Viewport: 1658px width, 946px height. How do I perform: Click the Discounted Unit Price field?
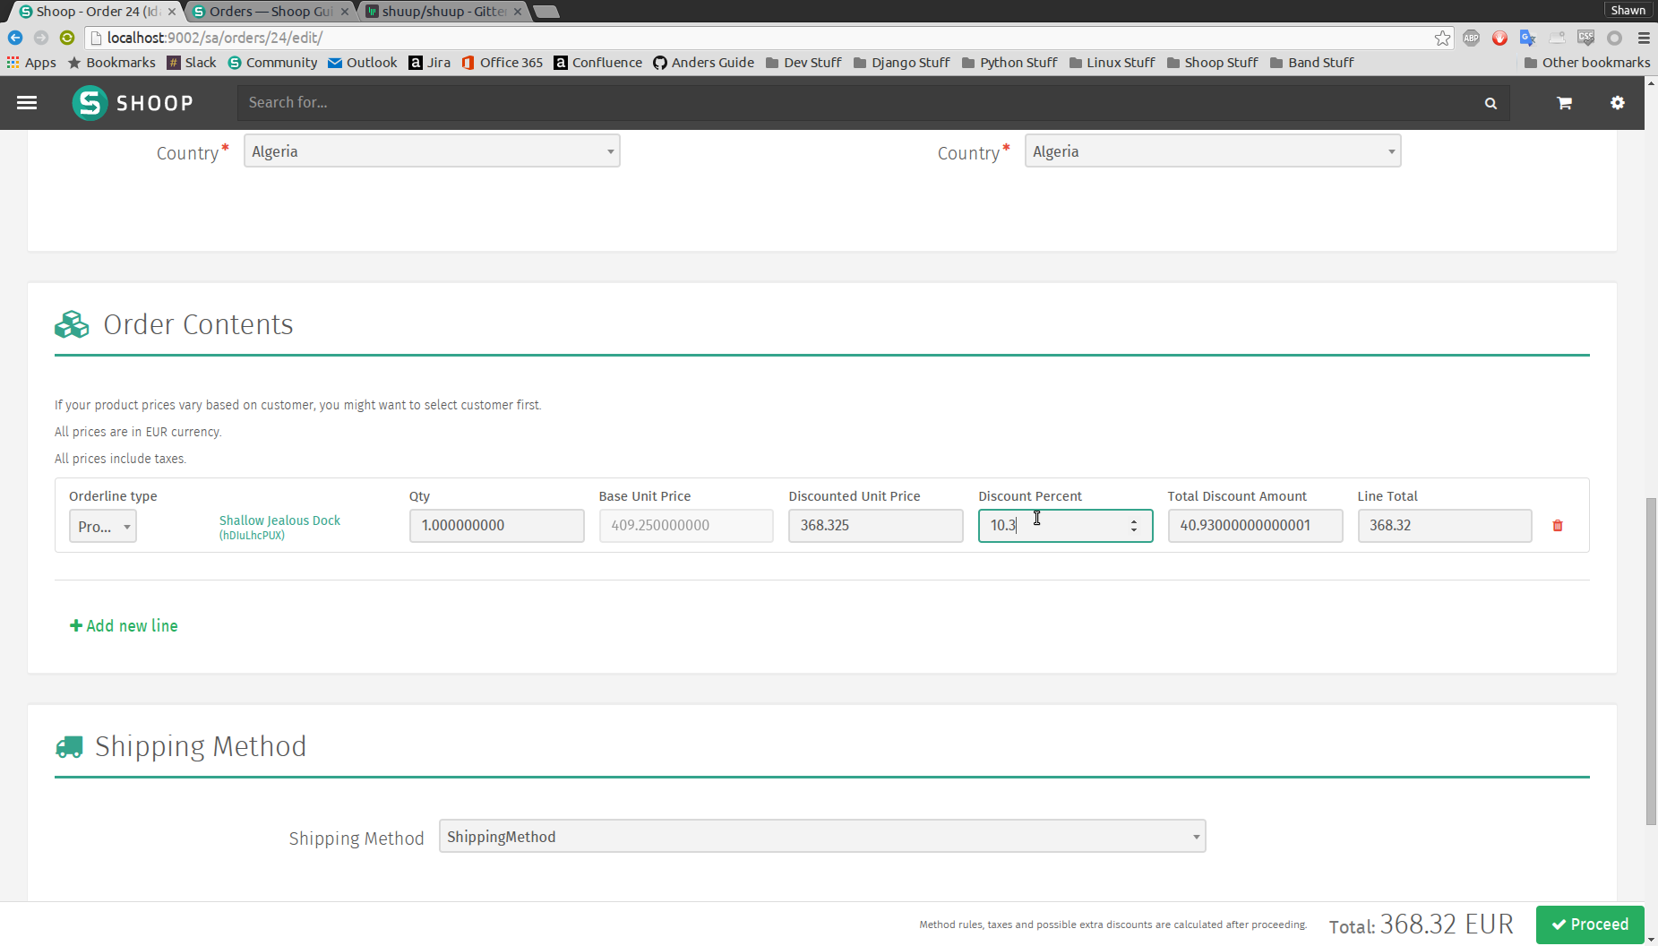875,526
